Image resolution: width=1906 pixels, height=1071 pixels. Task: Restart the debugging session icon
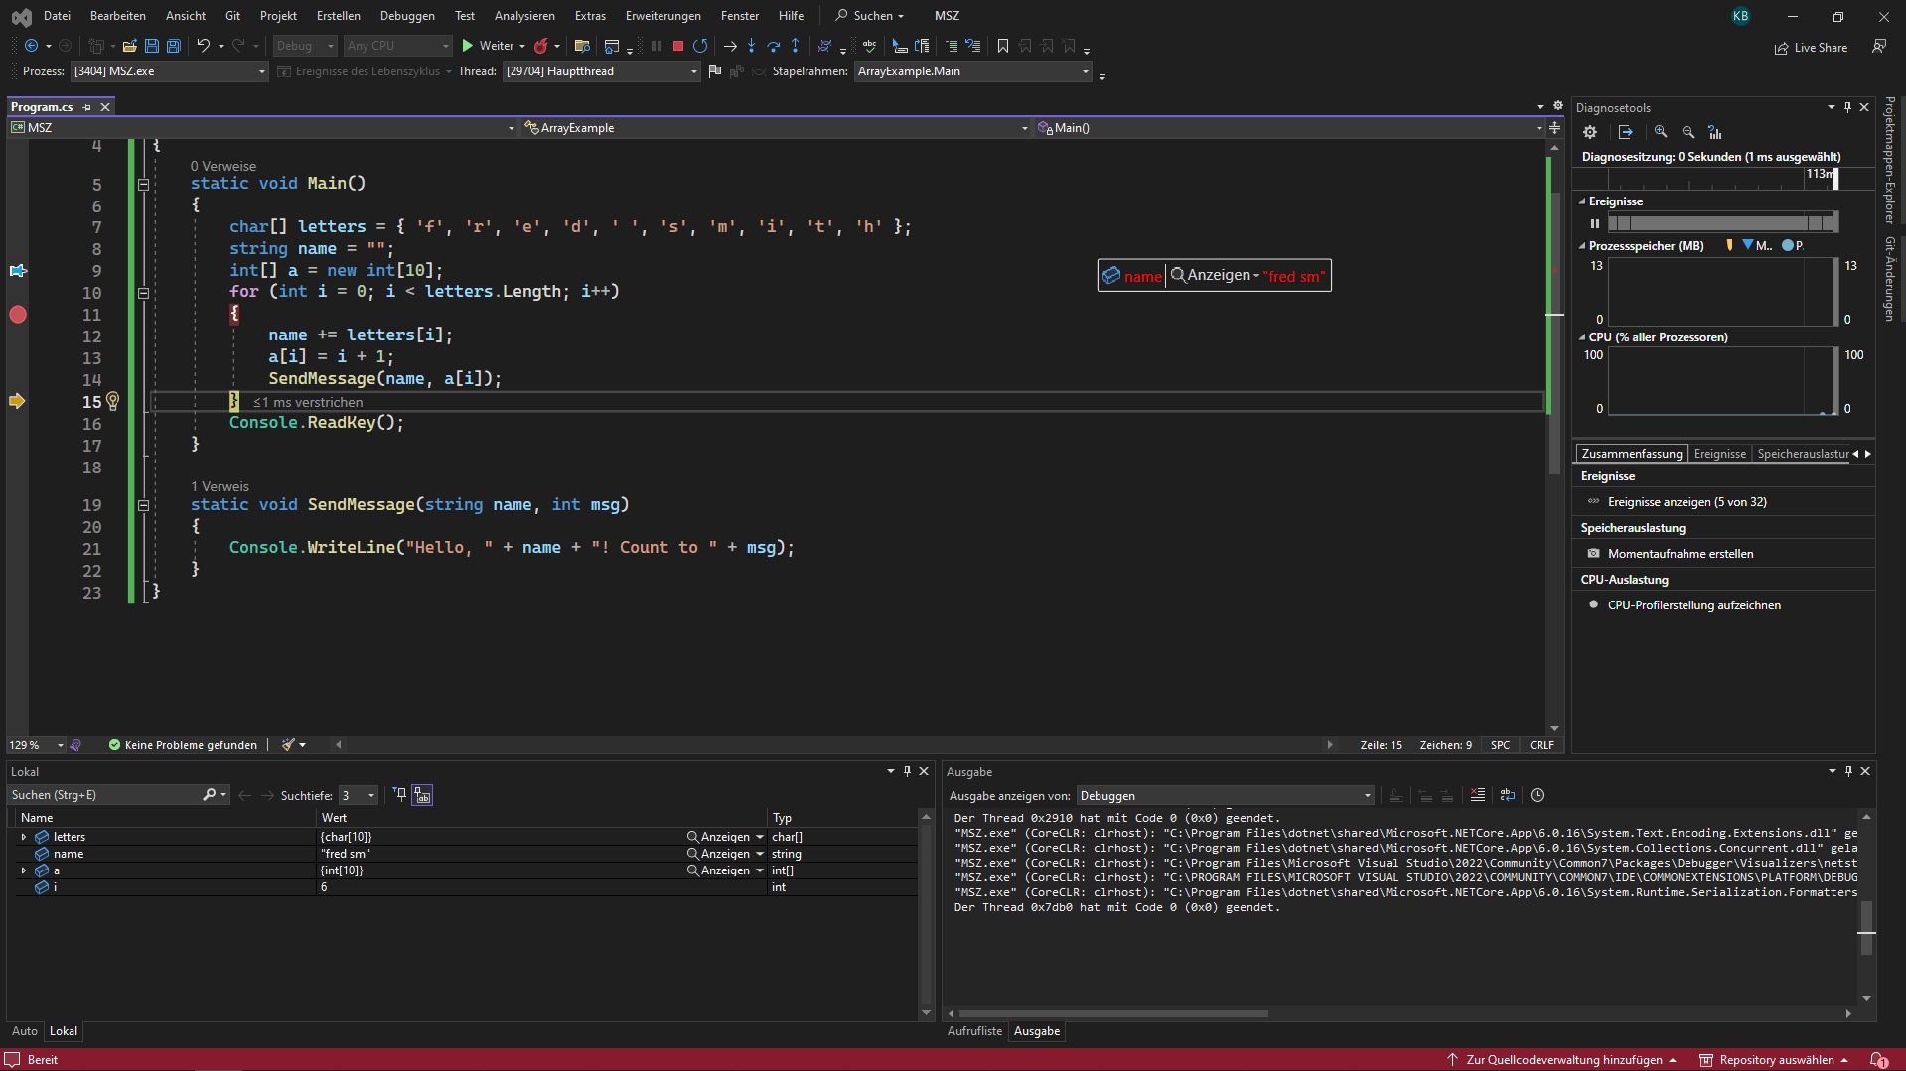click(x=701, y=46)
